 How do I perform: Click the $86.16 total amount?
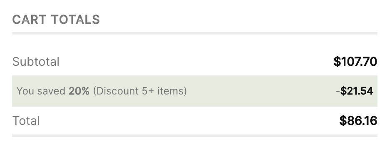[x=358, y=121]
